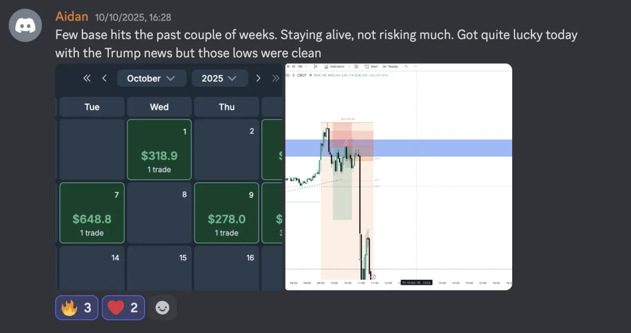
Task: Advance the calendar to the next month
Action: tap(258, 78)
